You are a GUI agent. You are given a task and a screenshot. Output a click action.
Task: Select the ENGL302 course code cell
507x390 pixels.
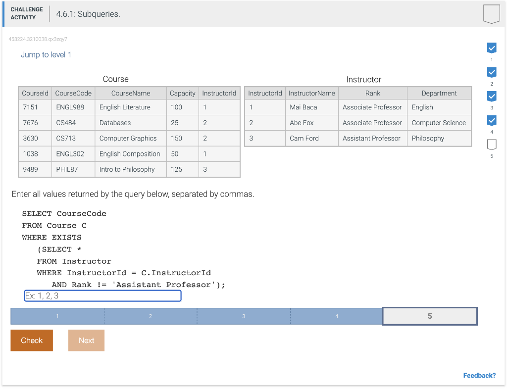pos(73,154)
